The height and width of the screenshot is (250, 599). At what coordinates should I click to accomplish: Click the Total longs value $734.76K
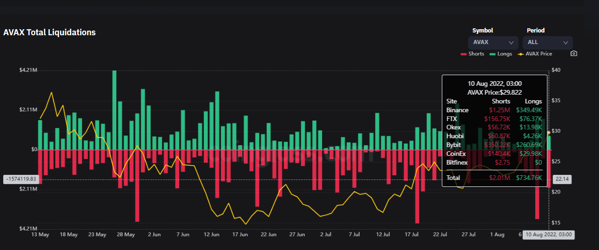tap(529, 178)
